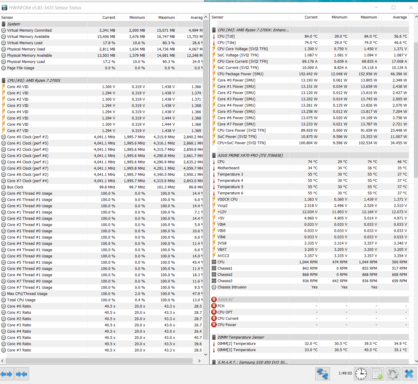Click the left pane vertical scrollbar down arrow
Viewport: 418px width, 384px height.
(206, 354)
